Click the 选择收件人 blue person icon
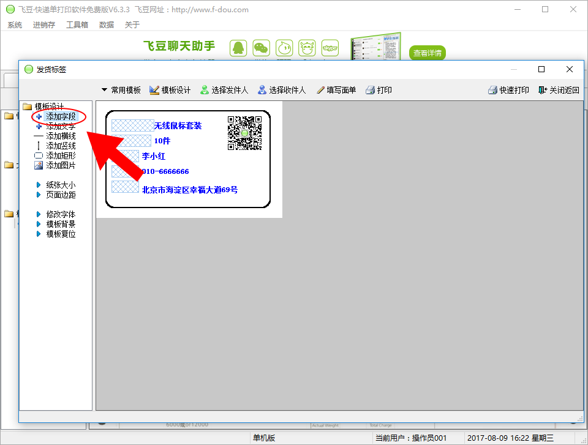 pos(262,90)
